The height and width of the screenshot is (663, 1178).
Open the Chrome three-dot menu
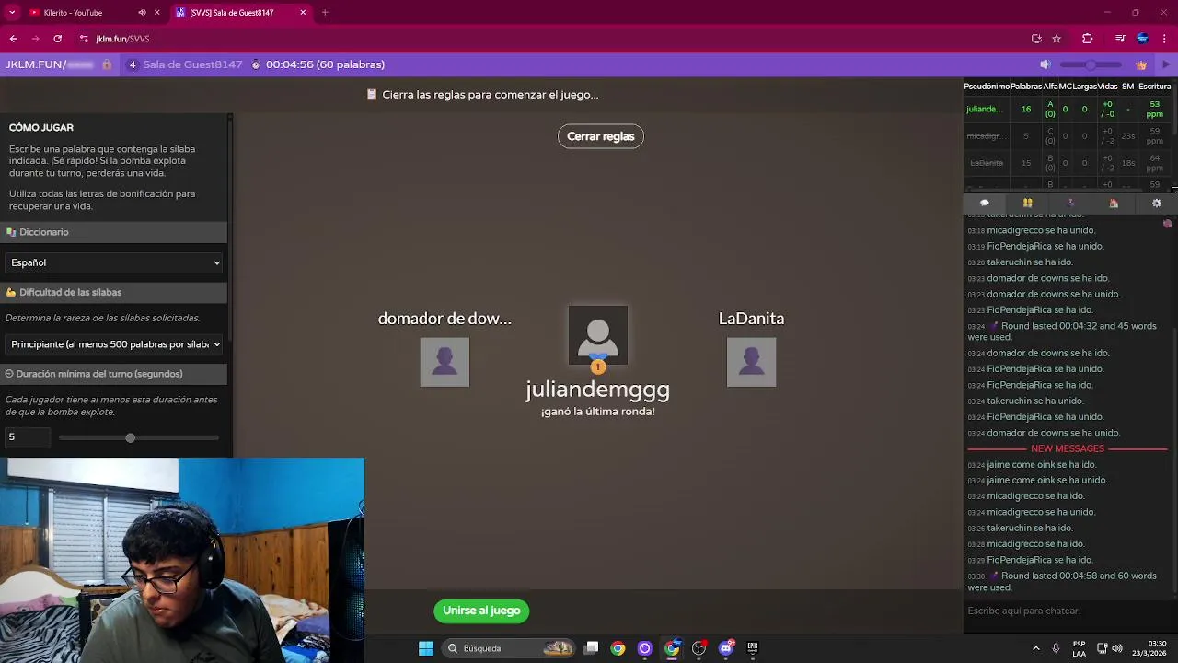click(x=1165, y=39)
